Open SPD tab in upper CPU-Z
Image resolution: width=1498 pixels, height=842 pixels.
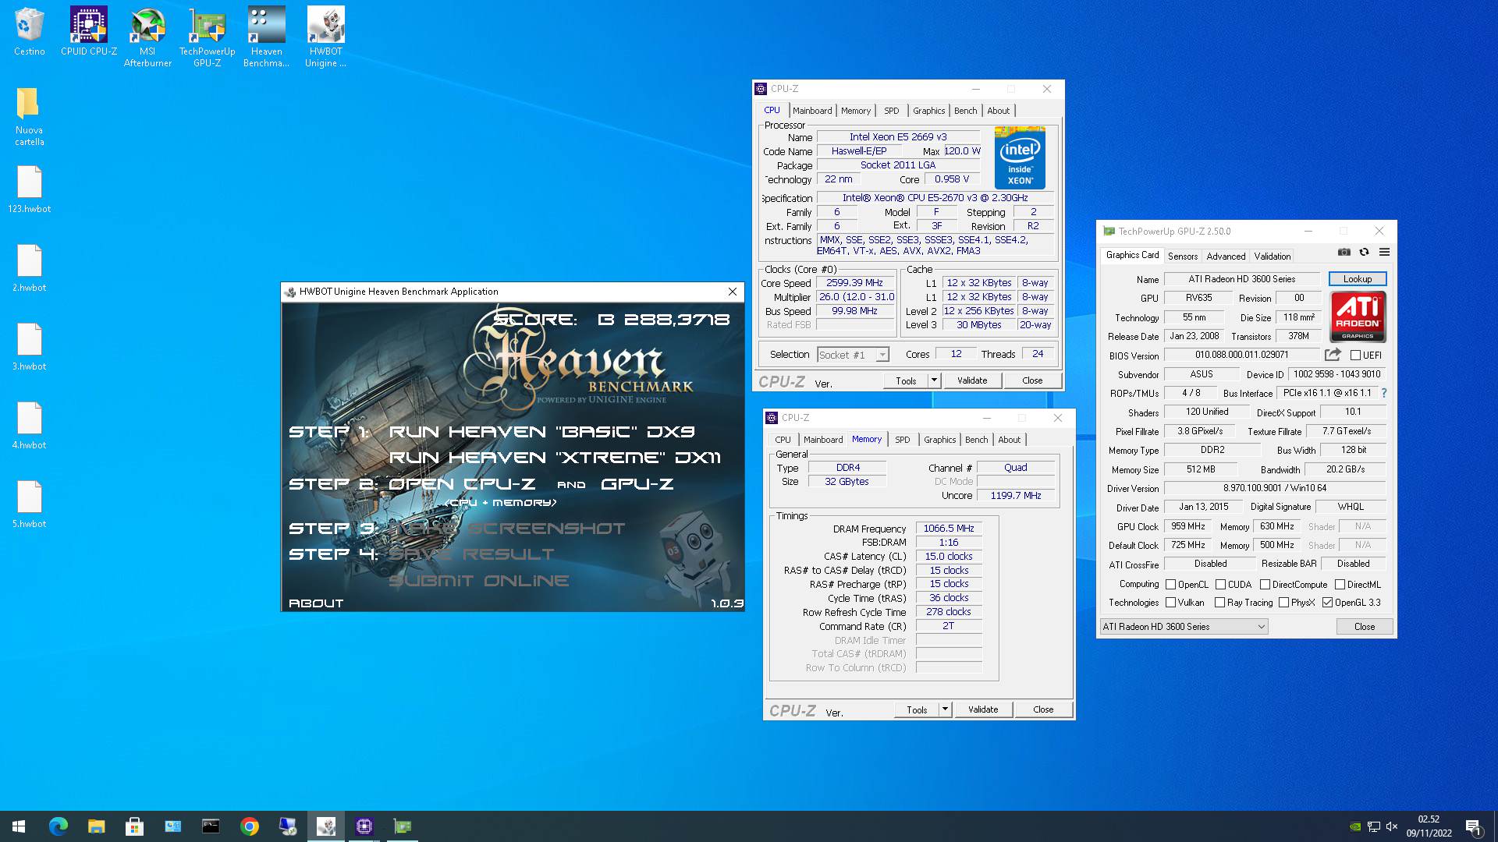(891, 111)
